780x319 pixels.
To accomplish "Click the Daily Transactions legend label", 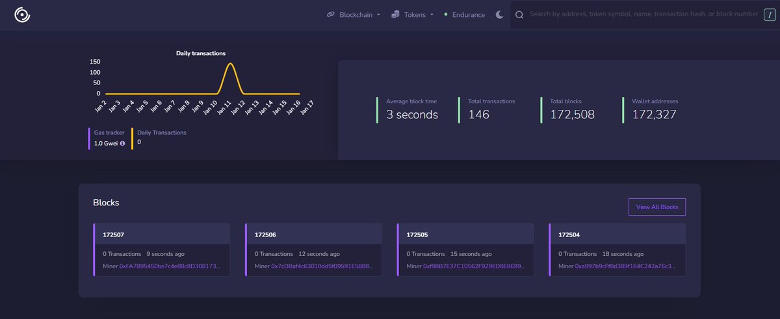I will [x=162, y=133].
